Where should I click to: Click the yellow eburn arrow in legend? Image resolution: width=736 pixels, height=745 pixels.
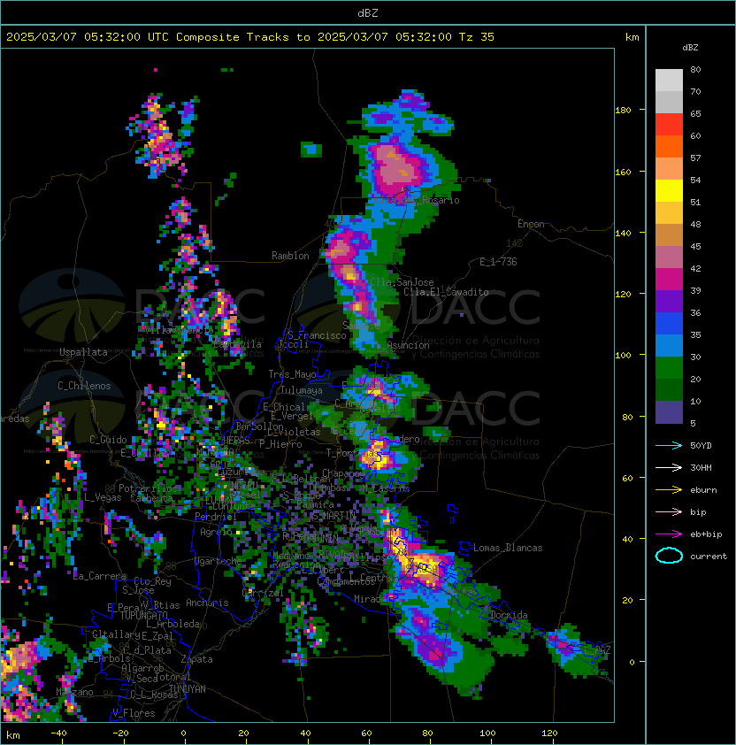(x=669, y=489)
